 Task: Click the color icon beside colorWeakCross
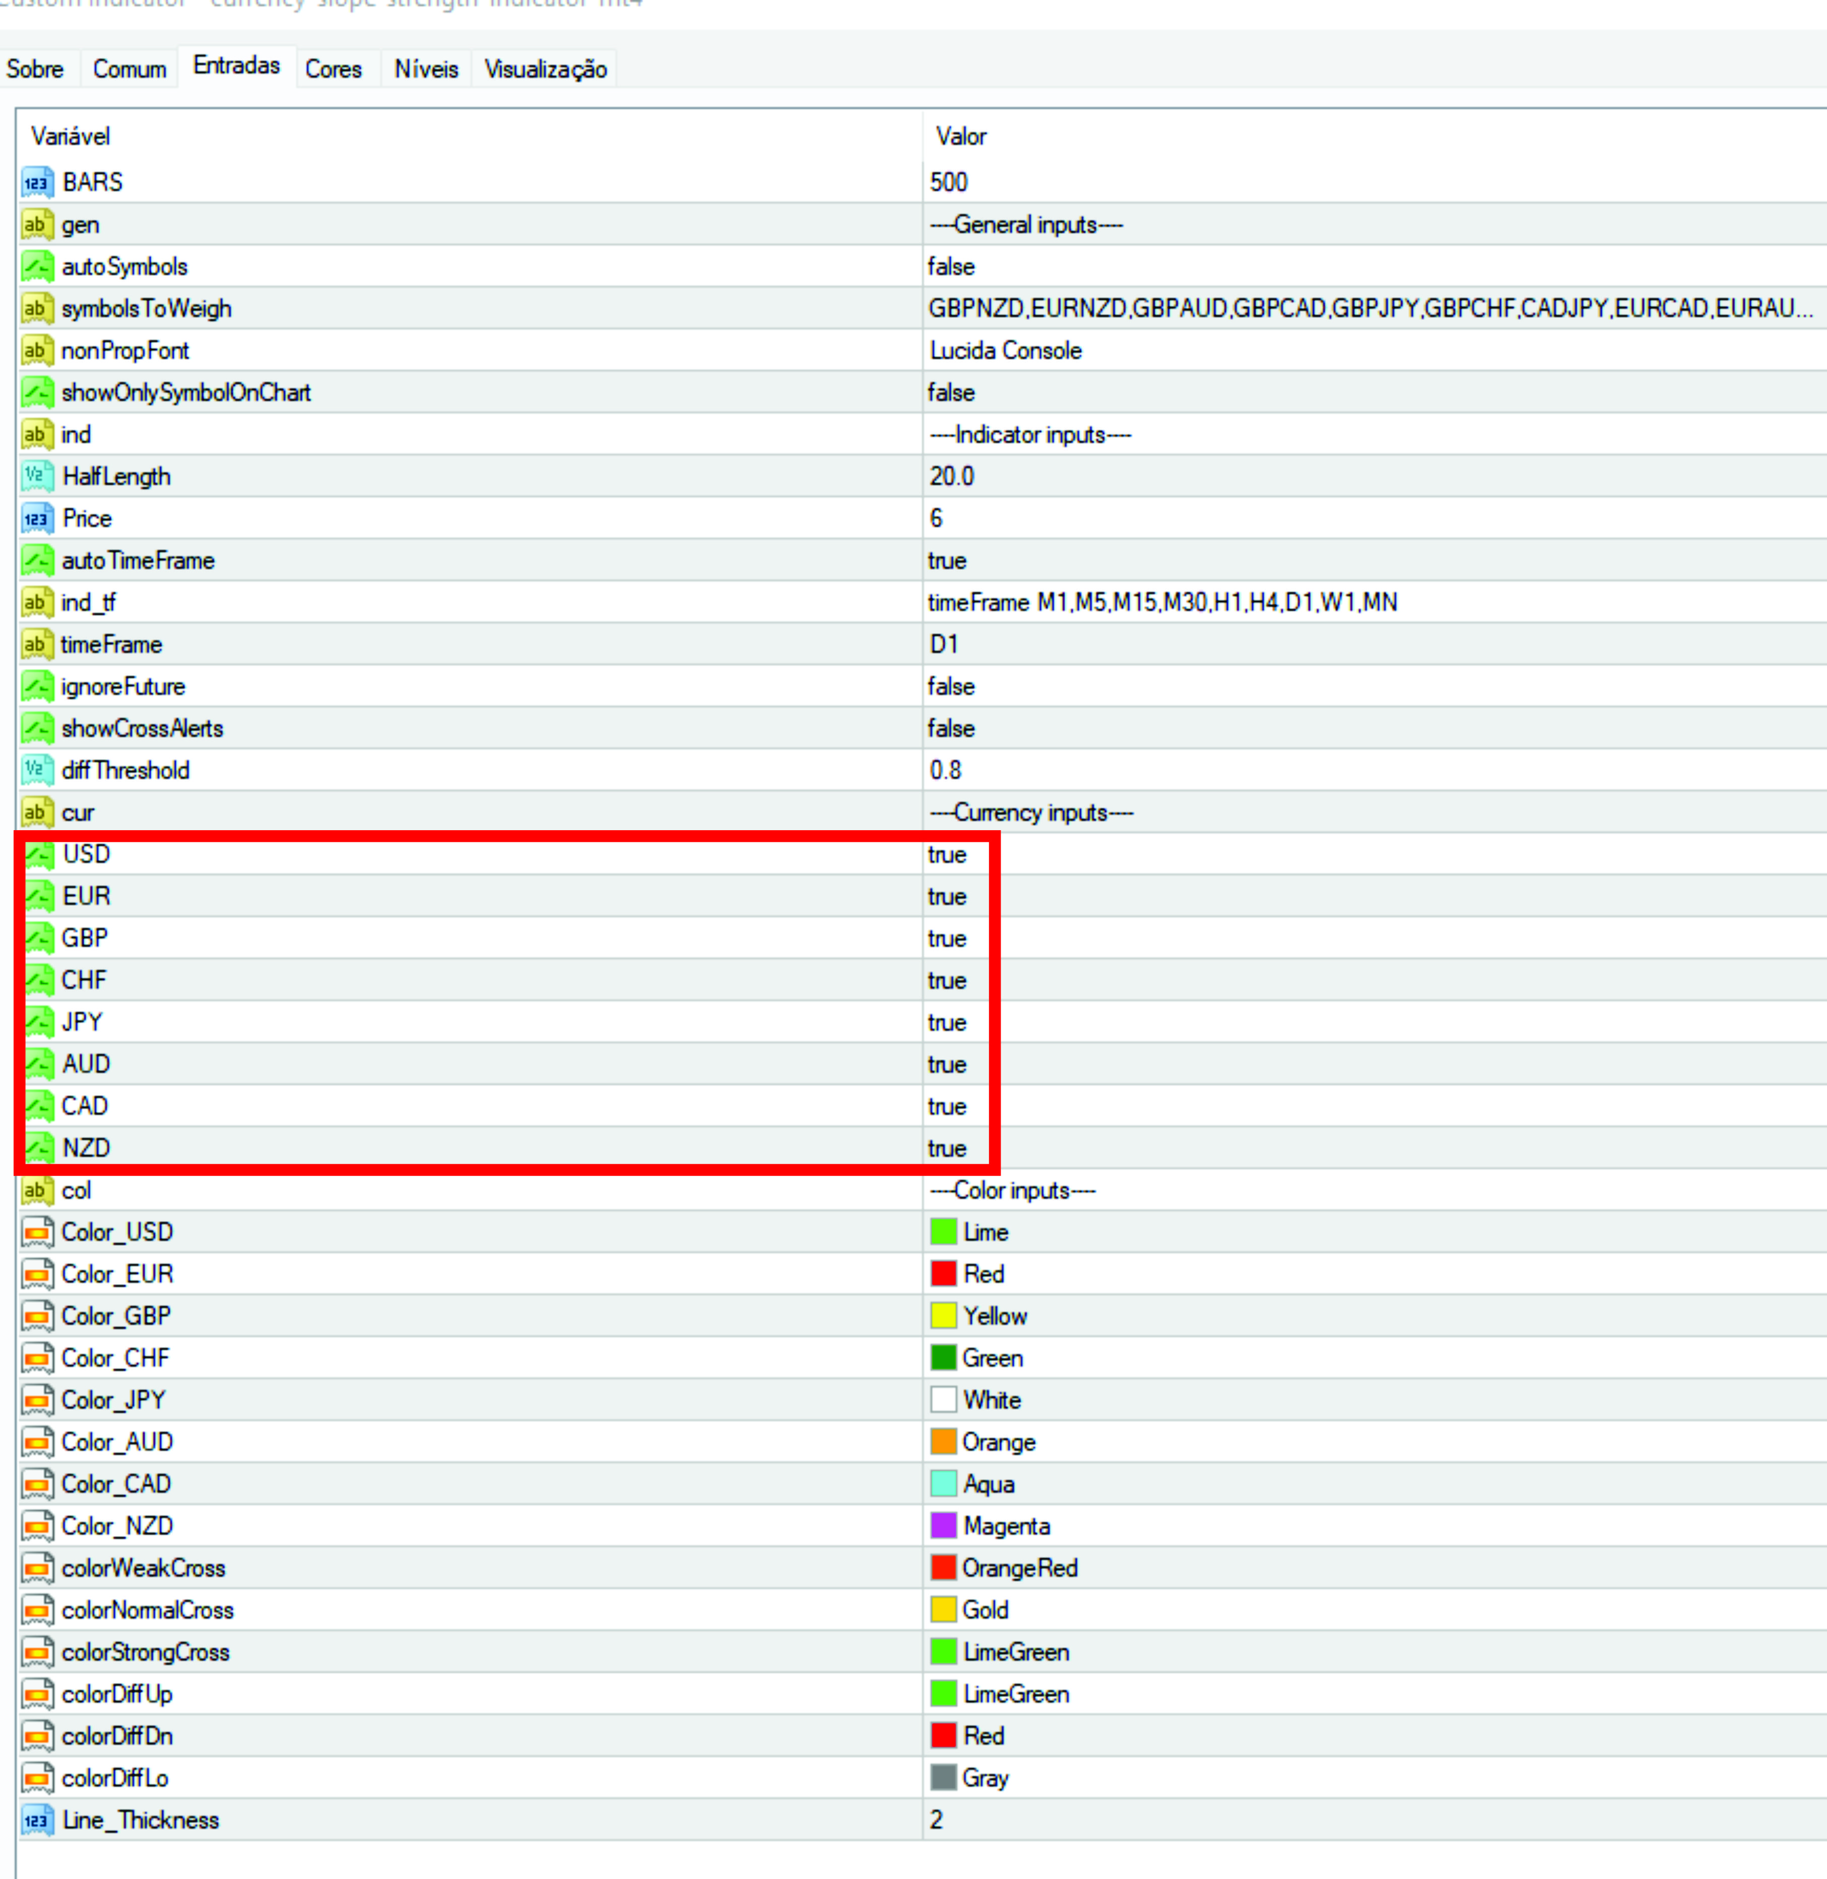(36, 1568)
